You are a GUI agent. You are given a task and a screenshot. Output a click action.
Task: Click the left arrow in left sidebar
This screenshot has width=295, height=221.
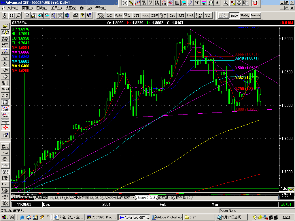click(x=5, y=70)
